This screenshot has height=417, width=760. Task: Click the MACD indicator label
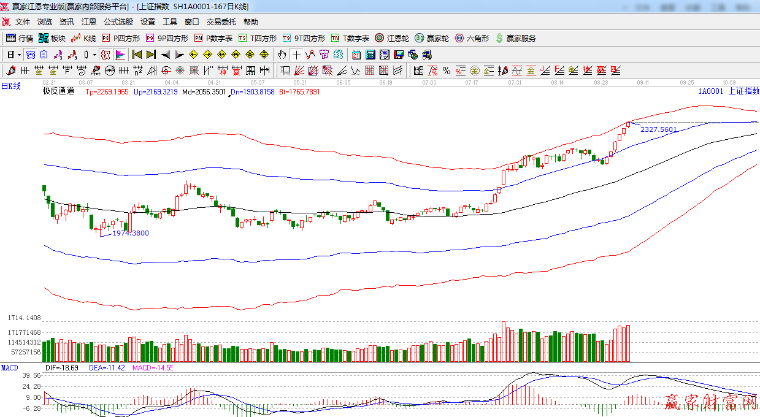click(9, 367)
